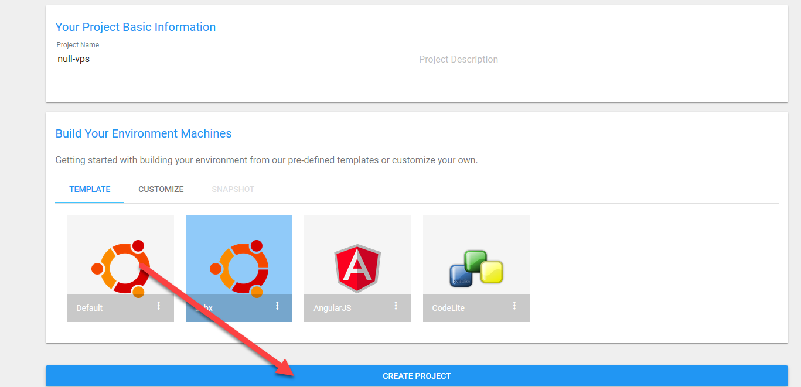The width and height of the screenshot is (801, 387).
Task: Open the CodeLite template's three-dot menu
Action: pyautogui.click(x=514, y=306)
